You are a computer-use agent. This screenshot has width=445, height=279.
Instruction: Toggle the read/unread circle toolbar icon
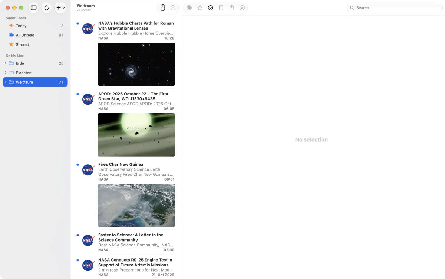189,8
